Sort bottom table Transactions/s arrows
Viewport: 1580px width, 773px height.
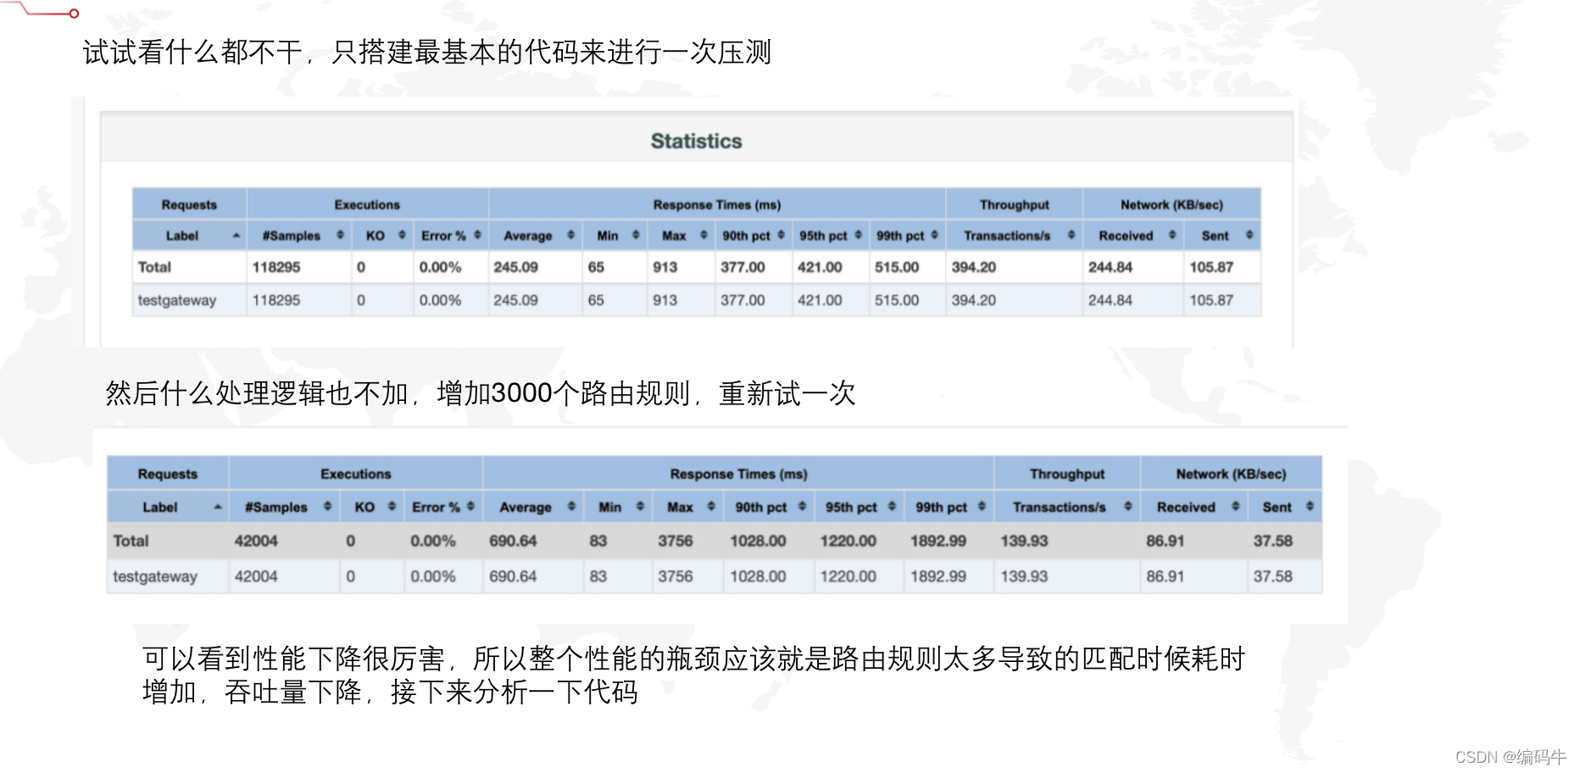click(1127, 507)
